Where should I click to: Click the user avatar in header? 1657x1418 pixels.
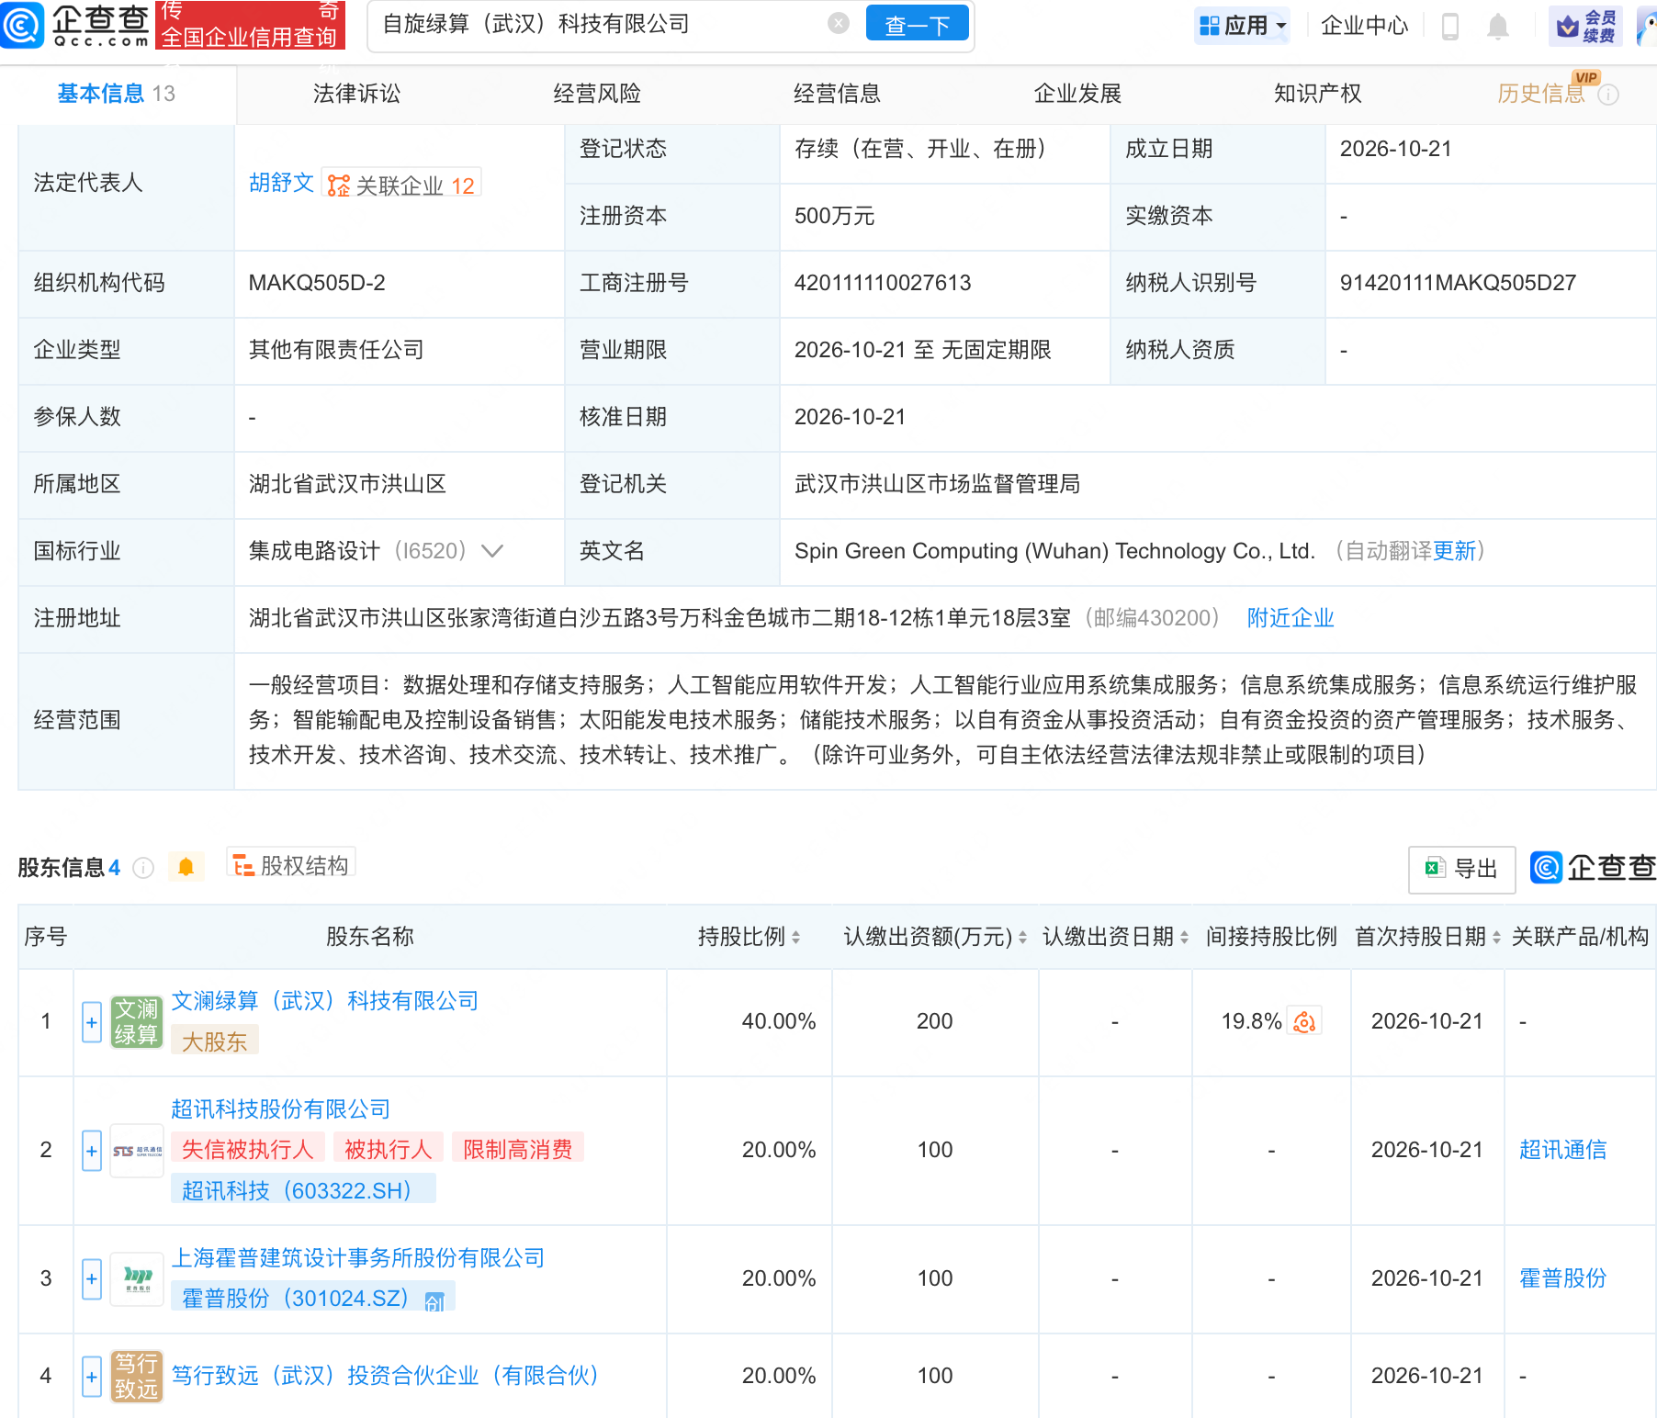point(1647,26)
